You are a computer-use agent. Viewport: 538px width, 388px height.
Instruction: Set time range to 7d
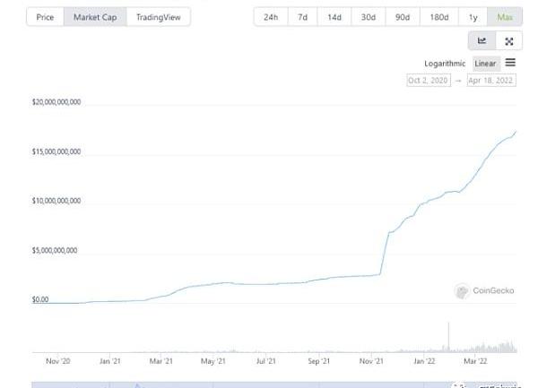[303, 17]
